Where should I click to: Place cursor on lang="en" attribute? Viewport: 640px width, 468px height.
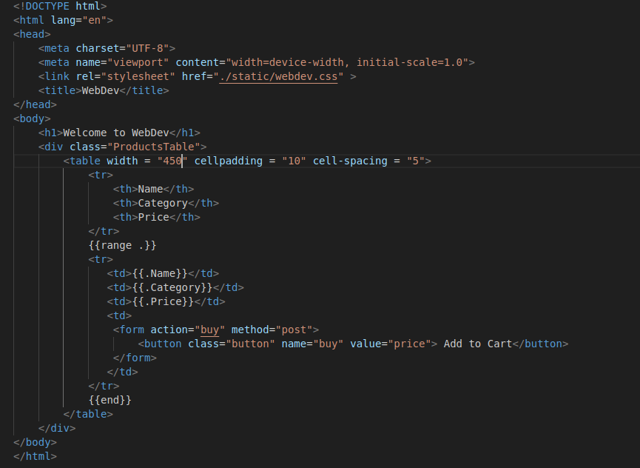(78, 20)
